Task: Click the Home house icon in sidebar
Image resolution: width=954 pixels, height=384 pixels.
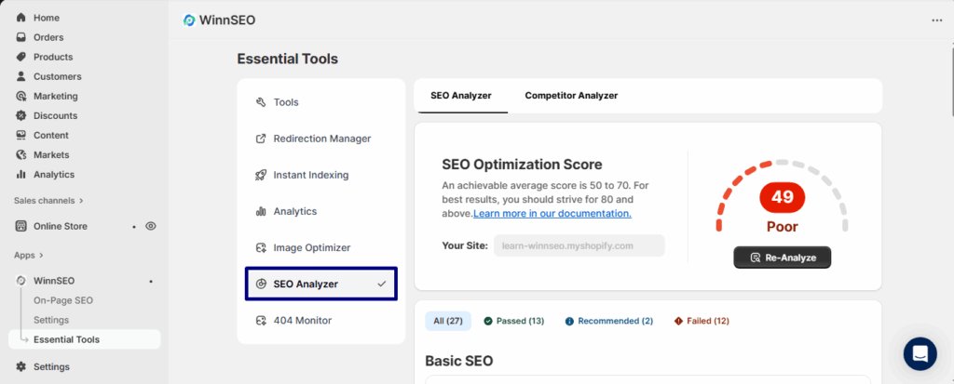Action: coord(21,18)
